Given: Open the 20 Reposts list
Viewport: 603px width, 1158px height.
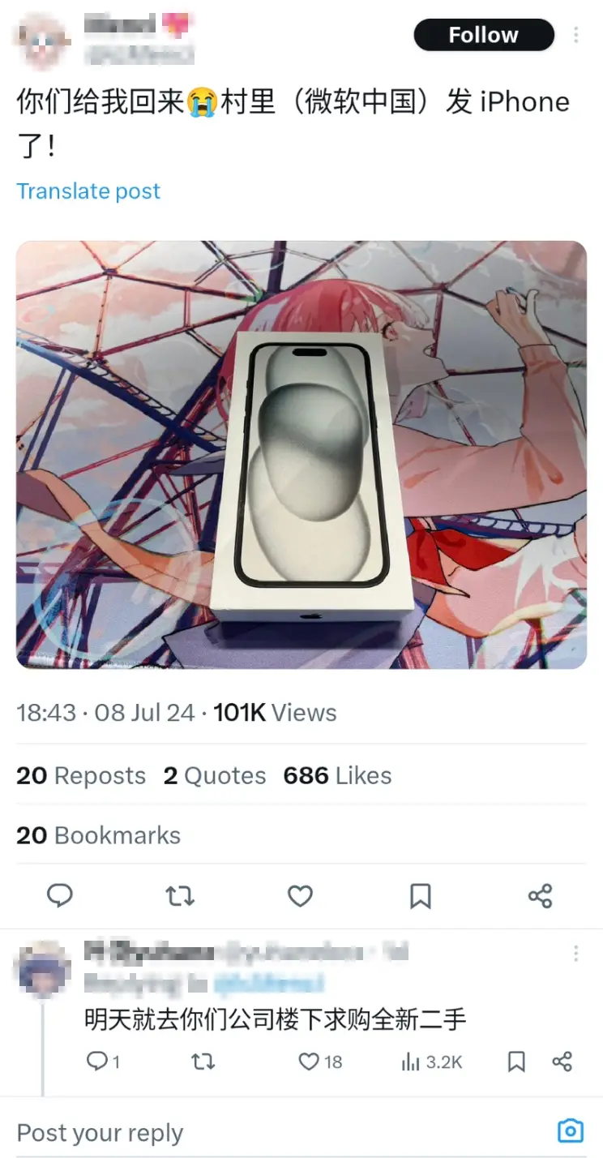Looking at the screenshot, I should pos(81,776).
